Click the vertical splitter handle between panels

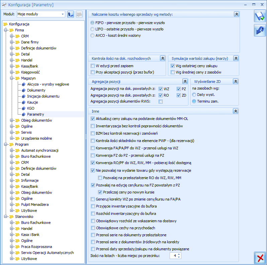tap(86, 137)
